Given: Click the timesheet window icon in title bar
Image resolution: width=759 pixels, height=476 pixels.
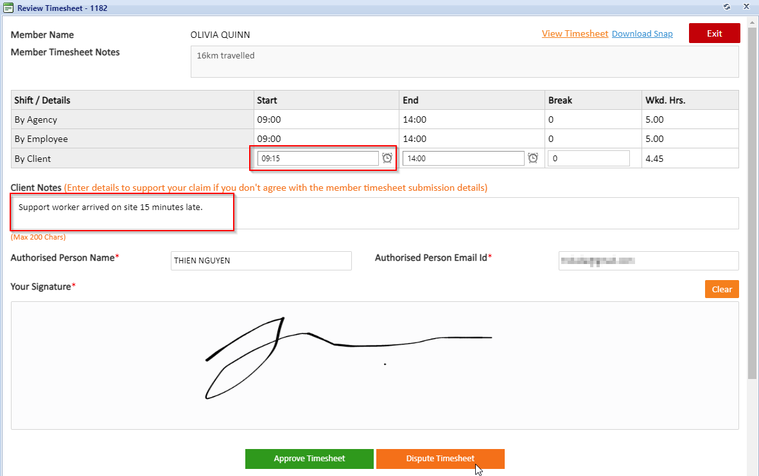Looking at the screenshot, I should click(x=8, y=8).
